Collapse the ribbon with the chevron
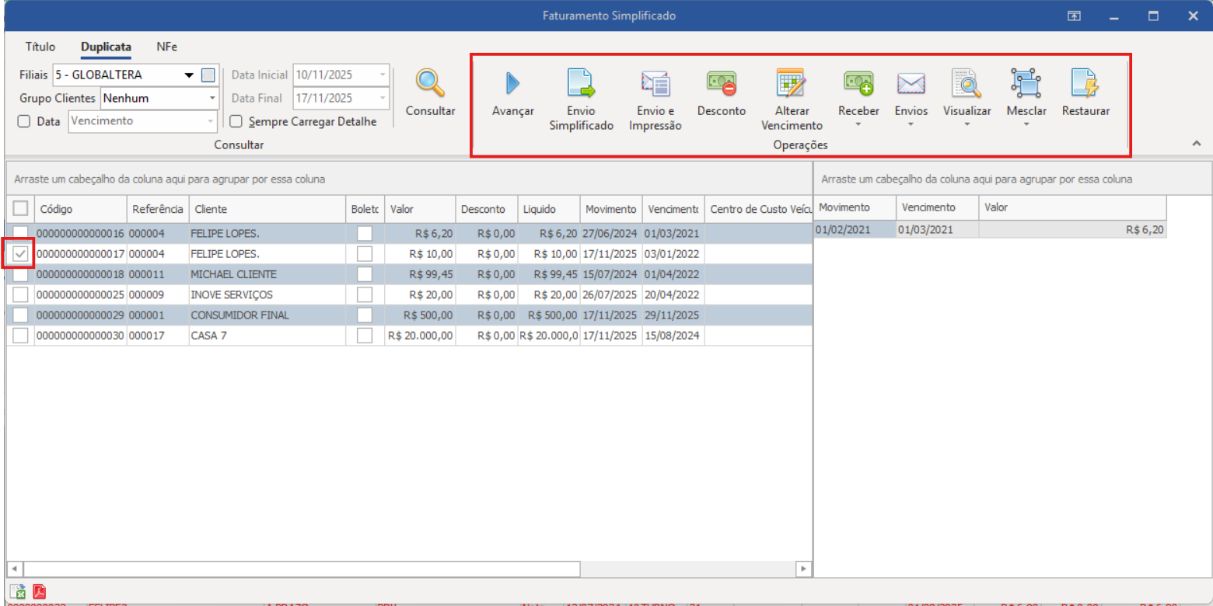 pyautogui.click(x=1196, y=144)
